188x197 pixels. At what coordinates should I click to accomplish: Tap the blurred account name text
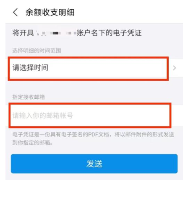pyautogui.click(x=56, y=33)
